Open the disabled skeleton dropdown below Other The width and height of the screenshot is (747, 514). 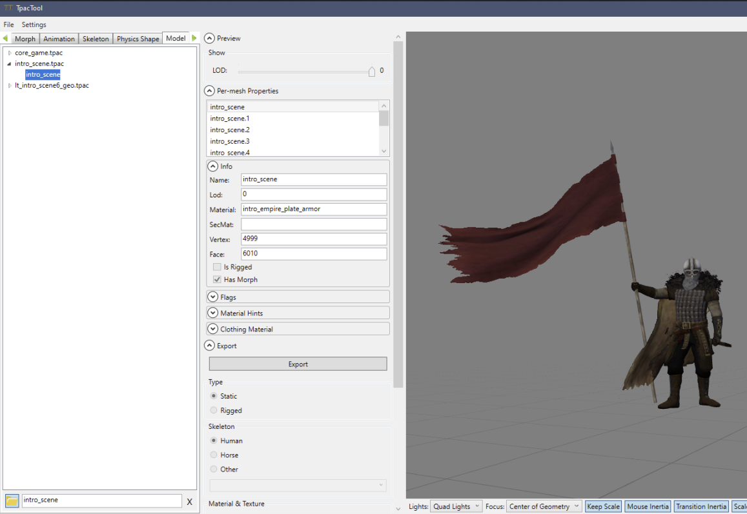pyautogui.click(x=298, y=486)
